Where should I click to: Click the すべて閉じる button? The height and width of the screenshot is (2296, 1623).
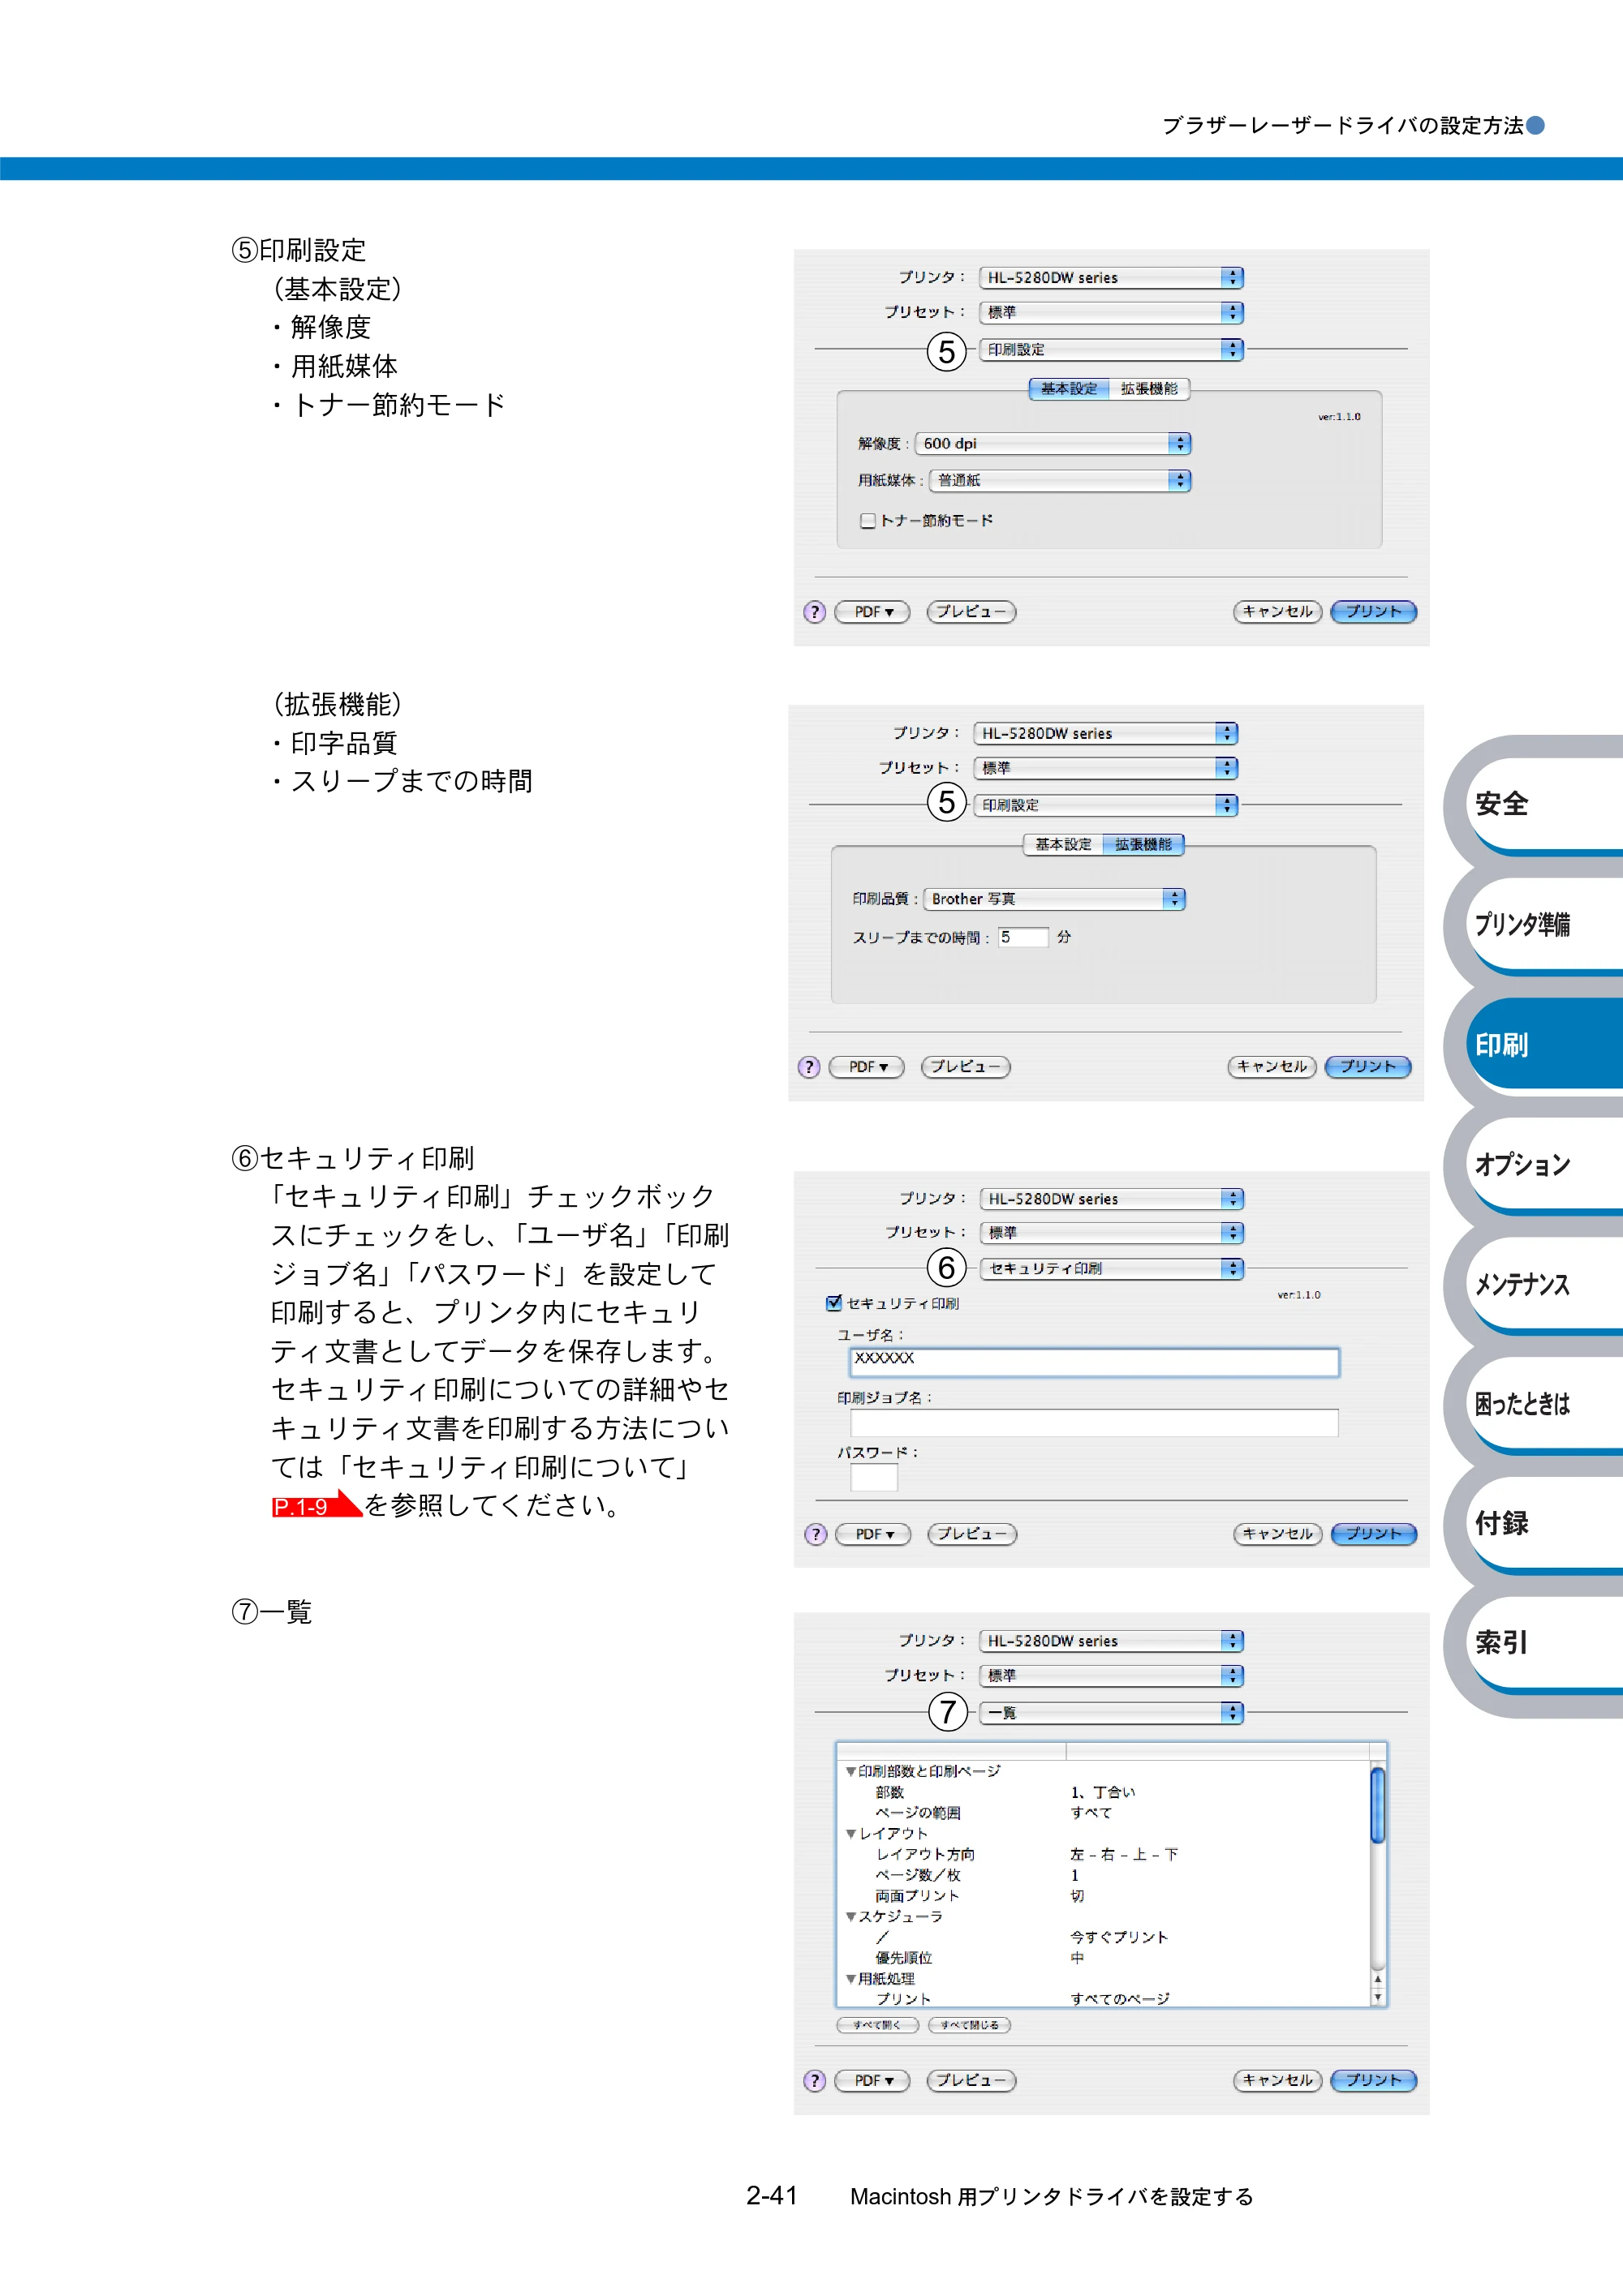pyautogui.click(x=970, y=2025)
